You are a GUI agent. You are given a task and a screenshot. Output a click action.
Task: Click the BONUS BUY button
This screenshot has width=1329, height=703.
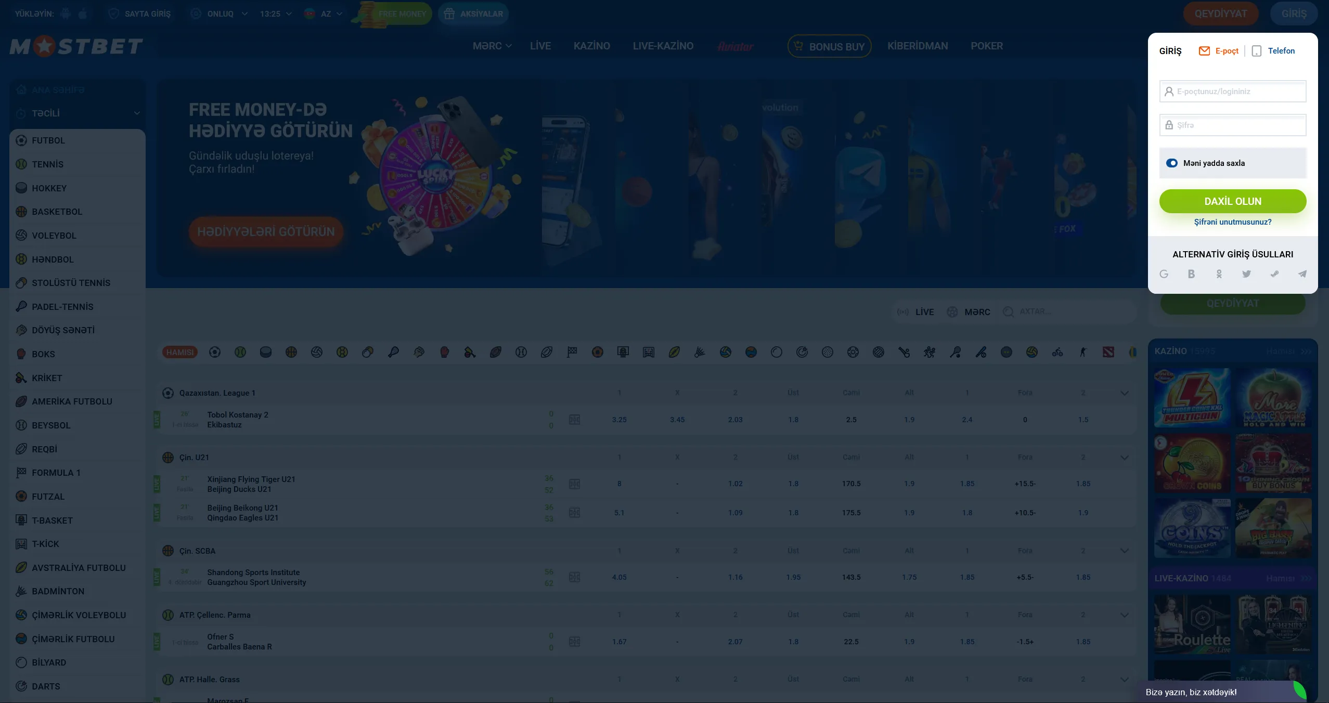pyautogui.click(x=830, y=46)
